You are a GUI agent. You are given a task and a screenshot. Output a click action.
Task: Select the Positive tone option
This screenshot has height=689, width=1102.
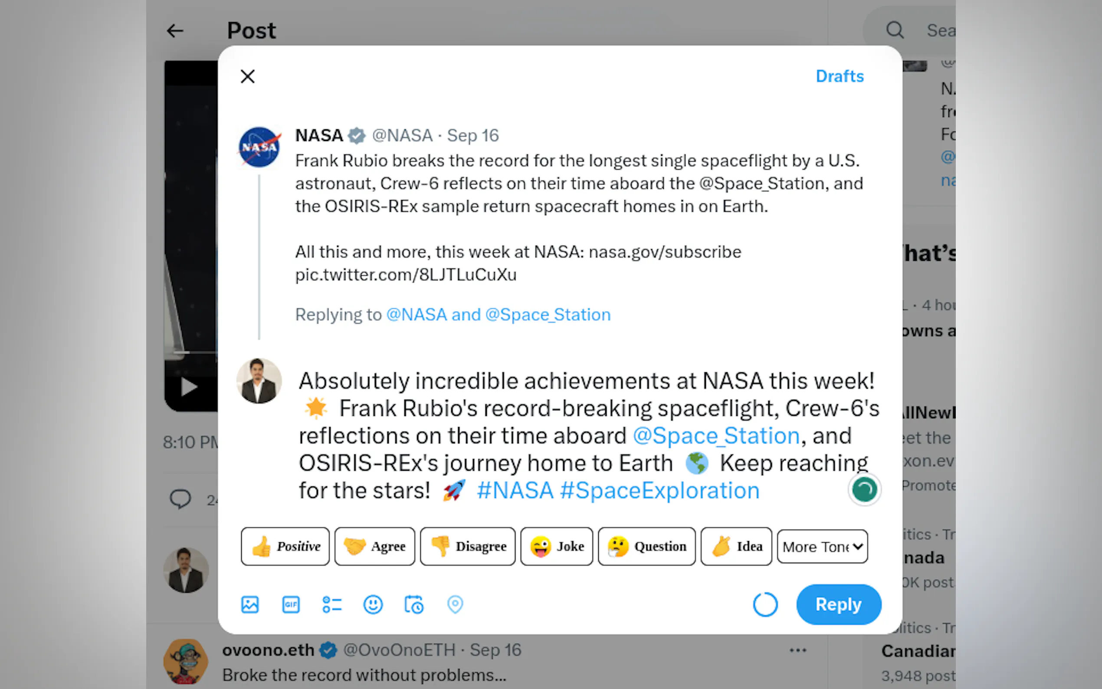click(x=285, y=546)
